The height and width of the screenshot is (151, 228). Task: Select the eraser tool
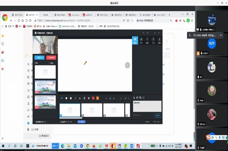pos(84,98)
